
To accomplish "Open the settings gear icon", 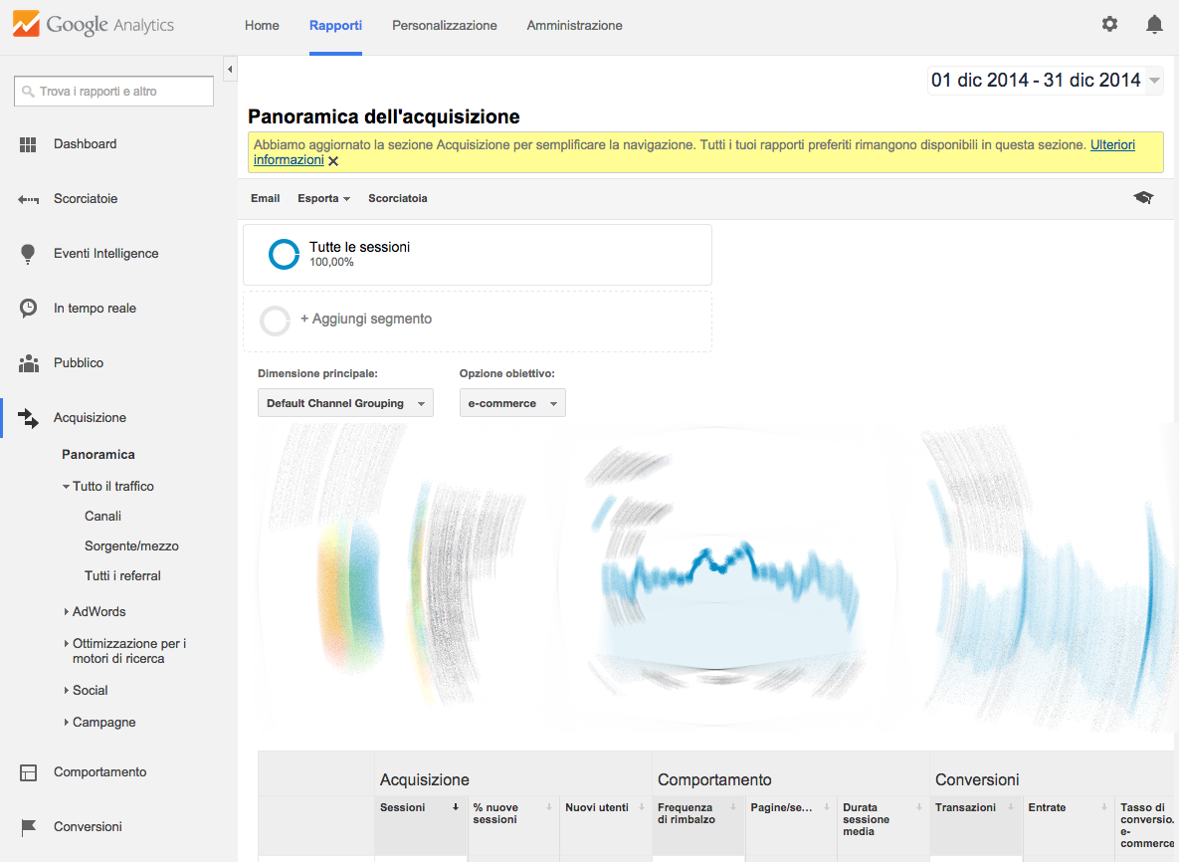I will pos(1109,24).
